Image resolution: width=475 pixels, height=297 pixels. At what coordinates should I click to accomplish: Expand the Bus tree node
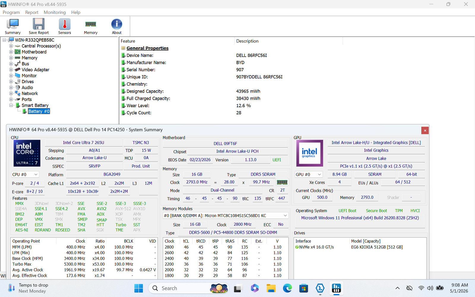pos(11,64)
